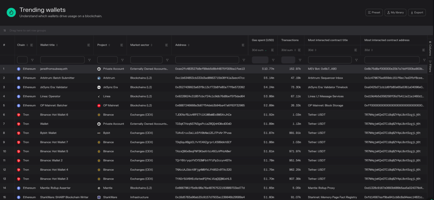
Task: Click filter funnel for contract address column
Action: click(x=424, y=60)
